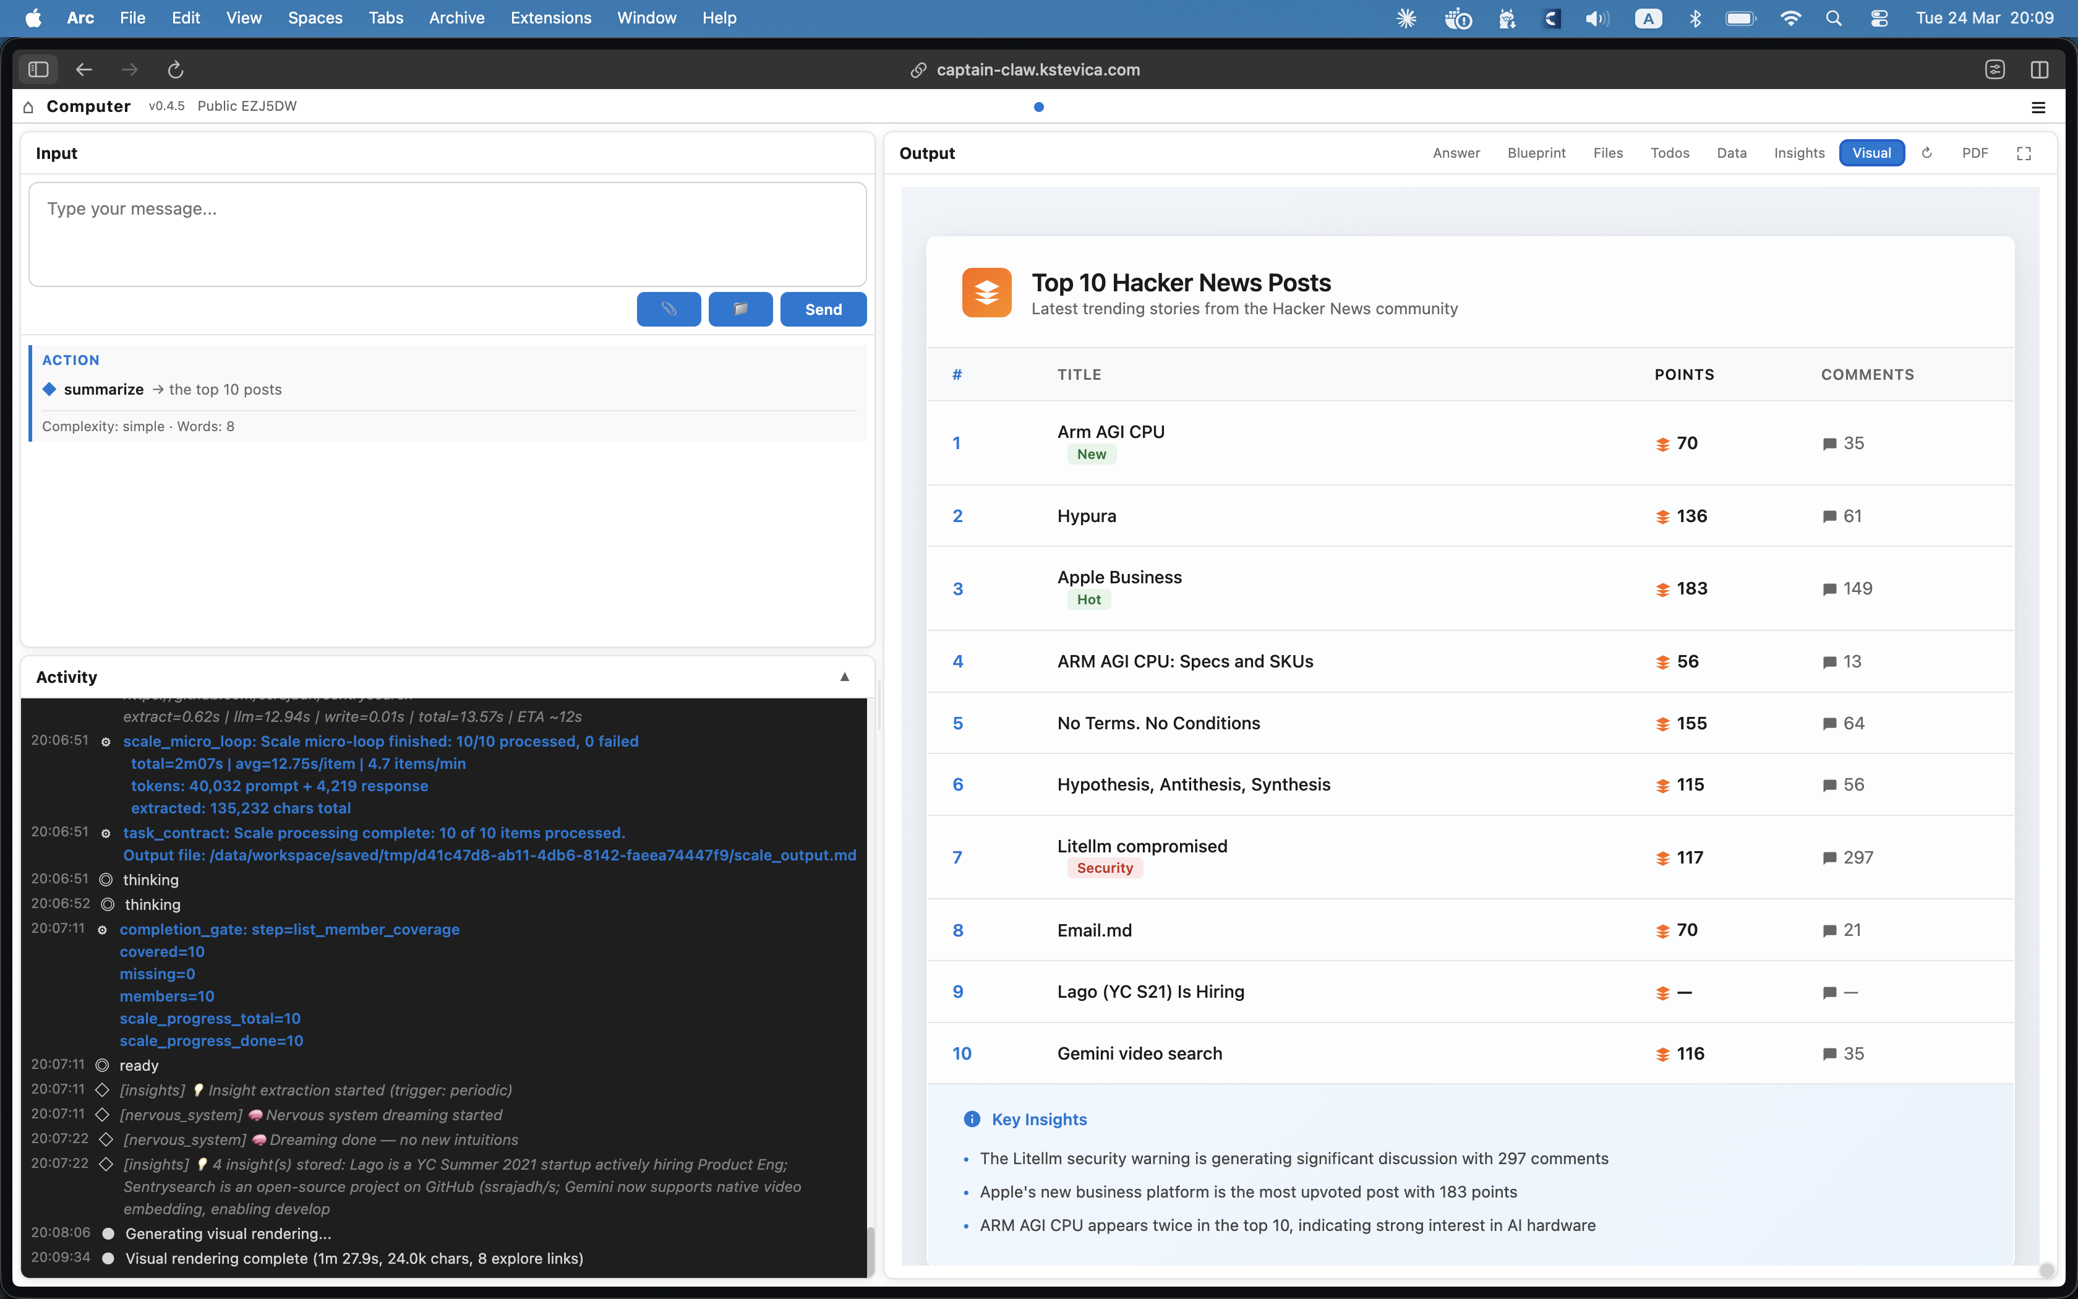Open the Archive menu
Viewport: 2078px width, 1299px height.
(457, 18)
